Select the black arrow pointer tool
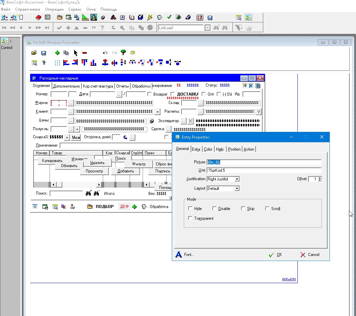 (76, 53)
